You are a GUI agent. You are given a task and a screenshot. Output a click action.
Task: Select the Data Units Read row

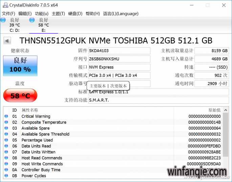coord(113,146)
